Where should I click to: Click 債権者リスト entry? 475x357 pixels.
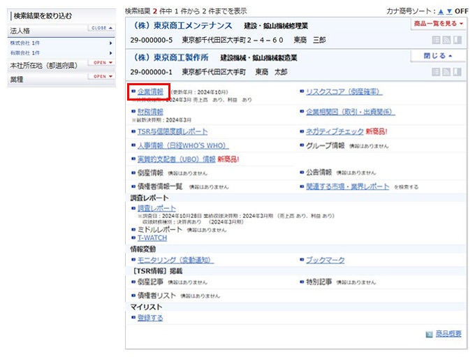tap(156, 296)
